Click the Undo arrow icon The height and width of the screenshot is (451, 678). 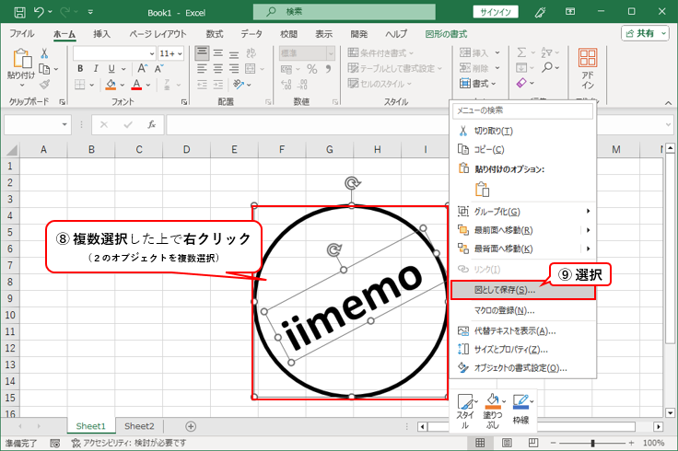click(39, 12)
